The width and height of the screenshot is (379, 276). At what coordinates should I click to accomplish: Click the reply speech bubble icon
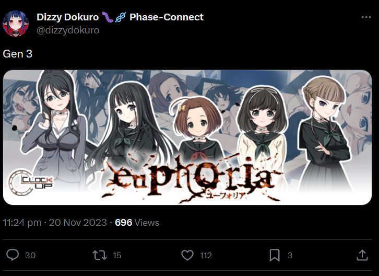13,255
